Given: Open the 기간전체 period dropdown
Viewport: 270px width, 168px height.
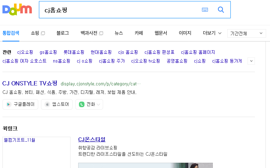Looking at the screenshot, I should [247, 33].
